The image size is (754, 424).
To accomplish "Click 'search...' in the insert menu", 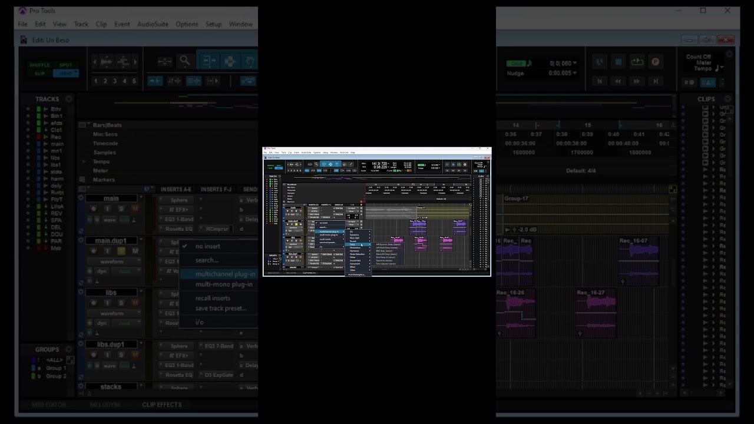I will pos(323,227).
